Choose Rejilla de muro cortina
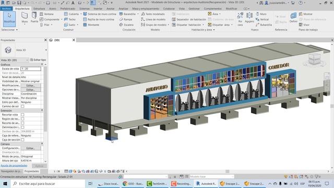Image resolution: width=334 pixels, height=188 pixels. (99, 19)
